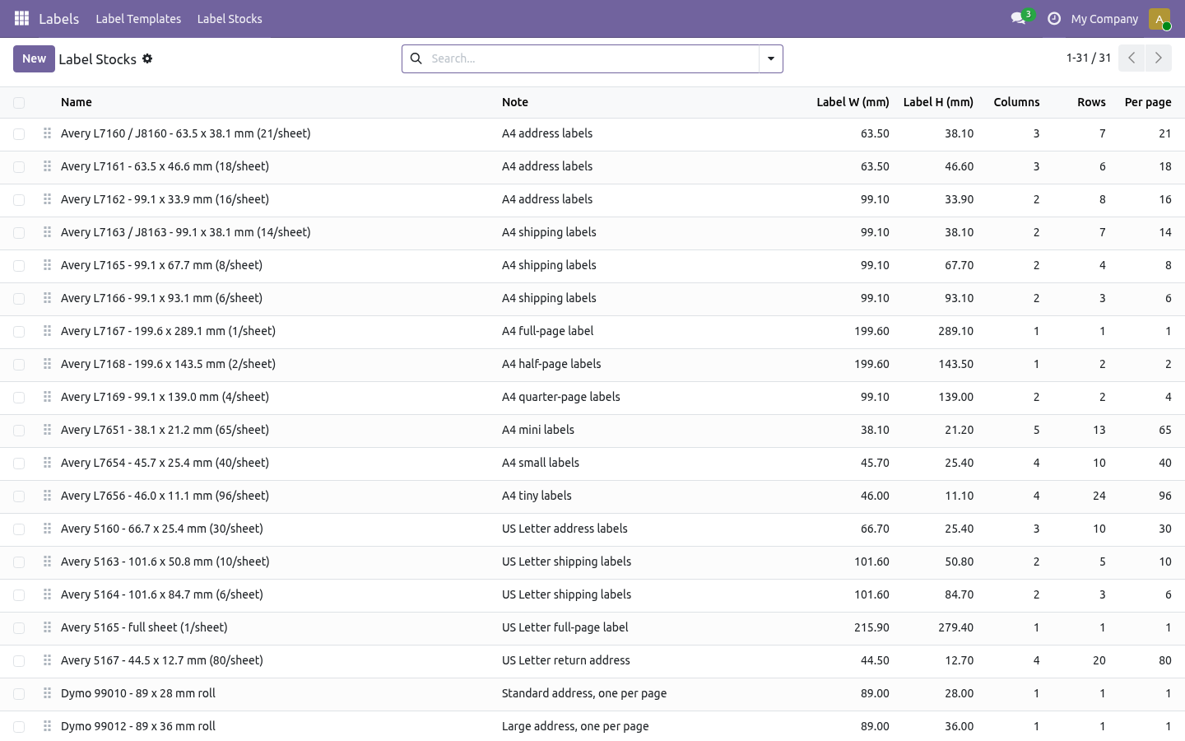
Task: Sort by Rows column header
Action: pos(1091,102)
